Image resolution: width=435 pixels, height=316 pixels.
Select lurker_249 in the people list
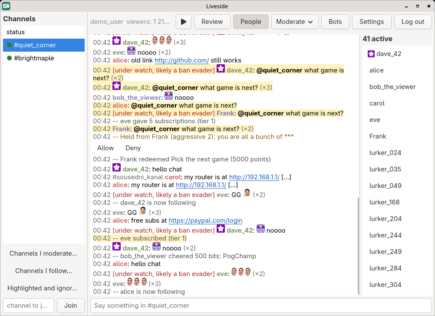pyautogui.click(x=397, y=252)
